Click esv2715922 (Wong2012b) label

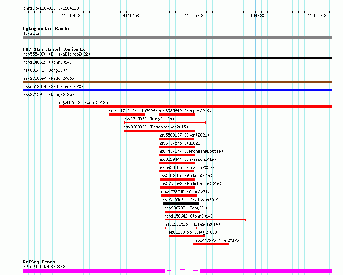click(149, 119)
